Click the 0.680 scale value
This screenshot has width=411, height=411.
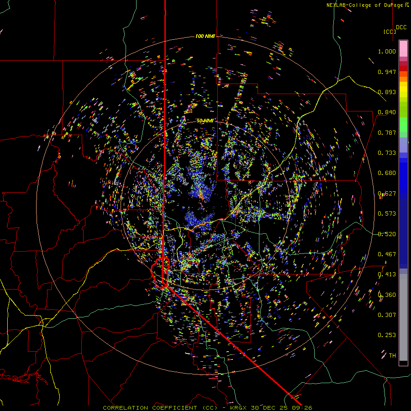coord(387,173)
